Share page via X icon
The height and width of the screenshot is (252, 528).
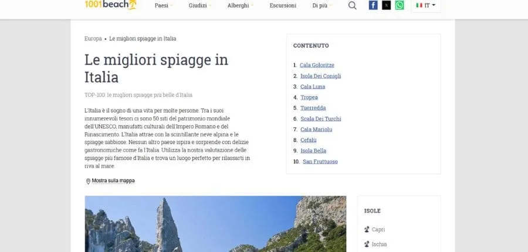(x=386, y=5)
